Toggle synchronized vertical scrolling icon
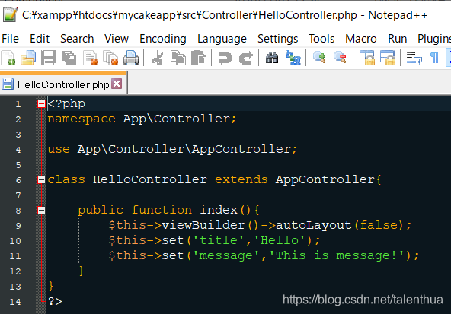 click(367, 58)
